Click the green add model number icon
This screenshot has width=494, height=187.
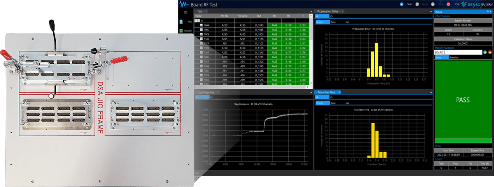(x=485, y=52)
